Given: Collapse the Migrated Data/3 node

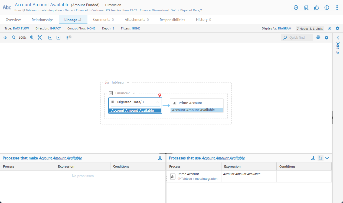Looking at the screenshot, I should [158, 102].
